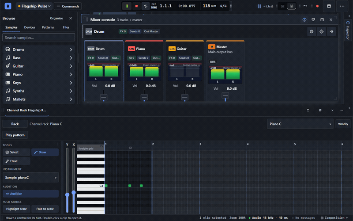Open the Flagship Pulse project dropdown
This screenshot has height=221, width=353.
[x=34, y=6]
